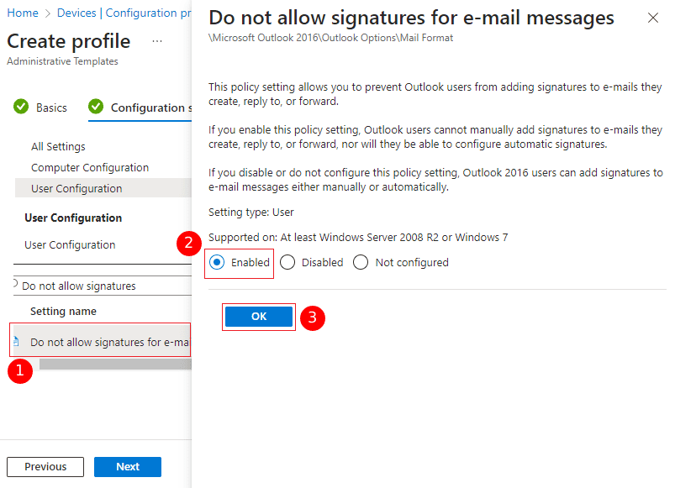Navigate to the Home breadcrumb link
675x488 pixels.
click(x=23, y=13)
